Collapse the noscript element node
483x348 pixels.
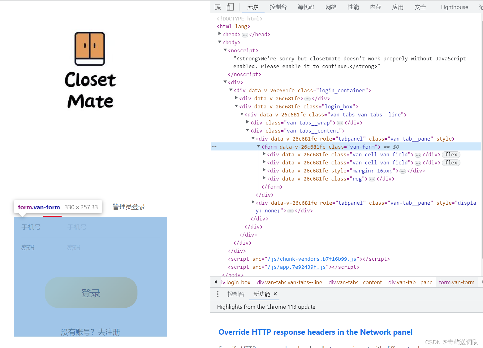pos(225,50)
